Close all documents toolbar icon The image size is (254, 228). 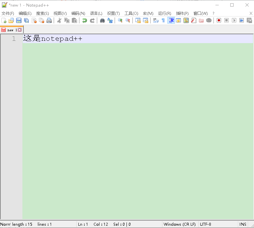[42, 20]
